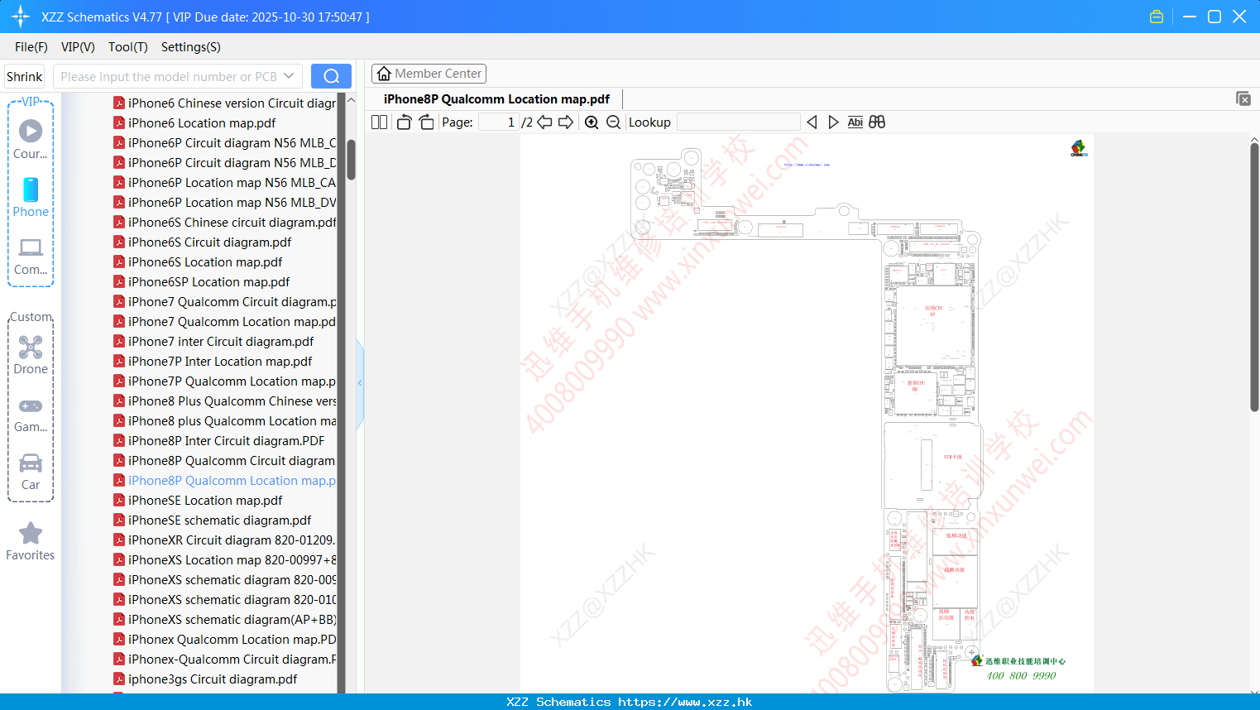Open iPhone6P Location map N56 MLB_CA
The image size is (1260, 710).
click(x=232, y=182)
